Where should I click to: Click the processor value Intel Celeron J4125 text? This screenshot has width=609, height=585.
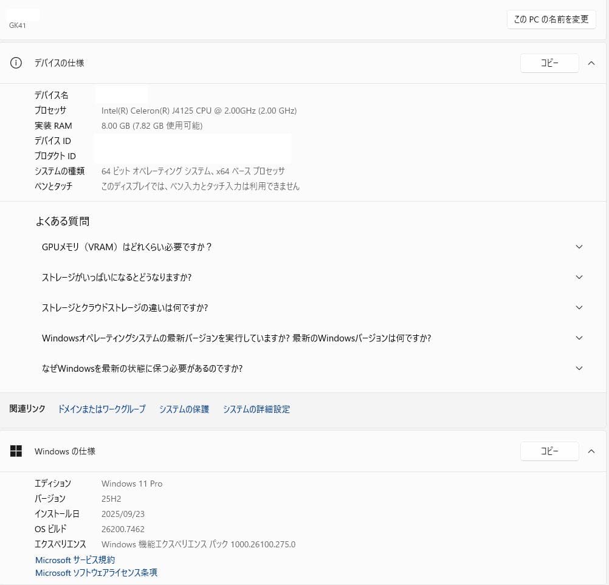[199, 111]
